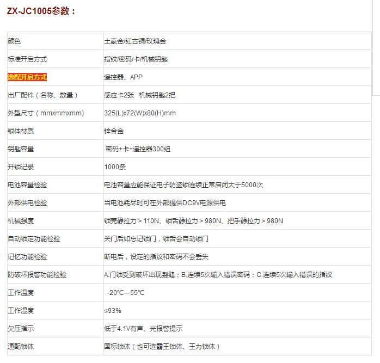Viewport: 380px width, 363px height.
Task: Click the 钥匙容量 row label
Action: tap(21, 149)
